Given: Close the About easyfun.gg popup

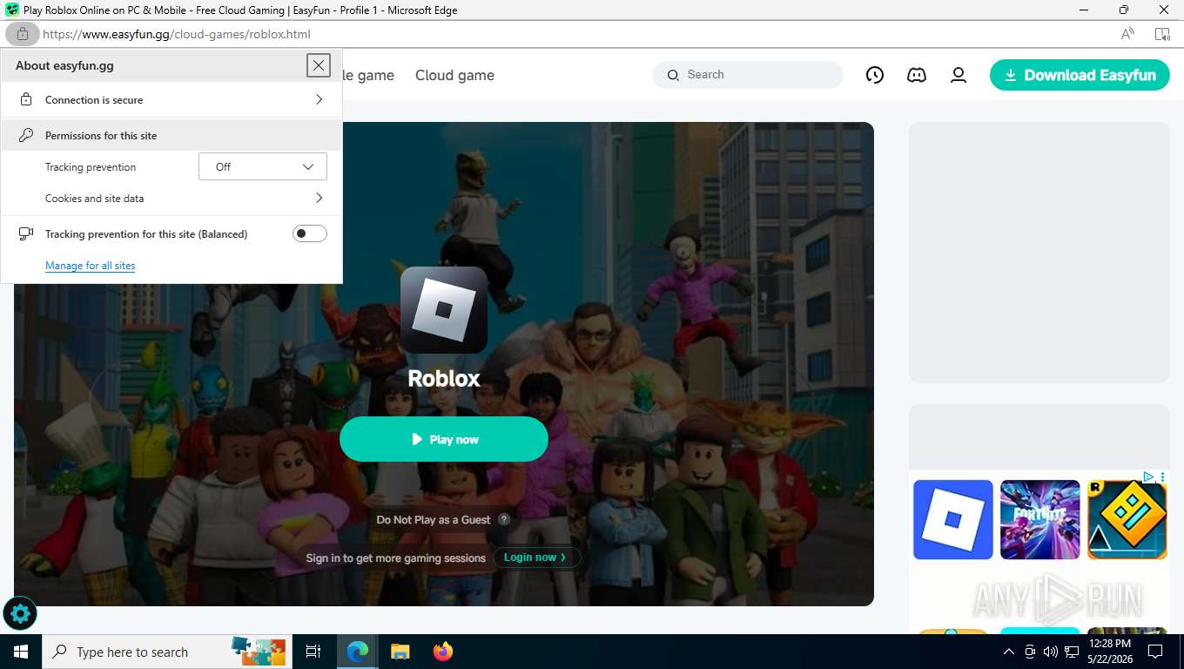Looking at the screenshot, I should (319, 65).
